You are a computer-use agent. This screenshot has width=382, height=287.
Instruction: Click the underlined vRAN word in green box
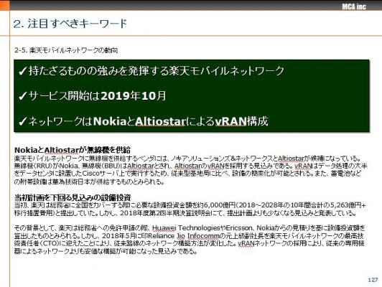tap(230, 121)
